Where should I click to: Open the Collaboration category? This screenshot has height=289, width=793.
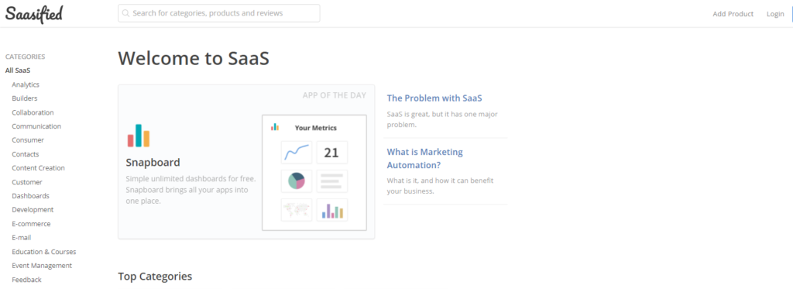[33, 112]
